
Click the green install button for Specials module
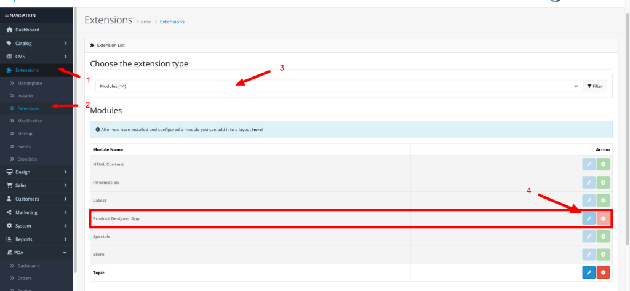point(604,236)
